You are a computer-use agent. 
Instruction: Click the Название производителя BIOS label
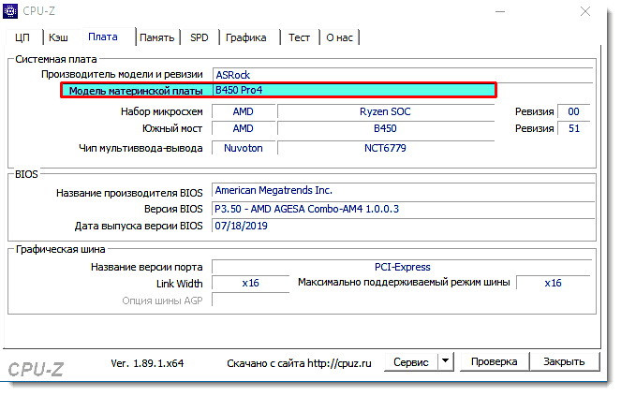click(x=129, y=193)
